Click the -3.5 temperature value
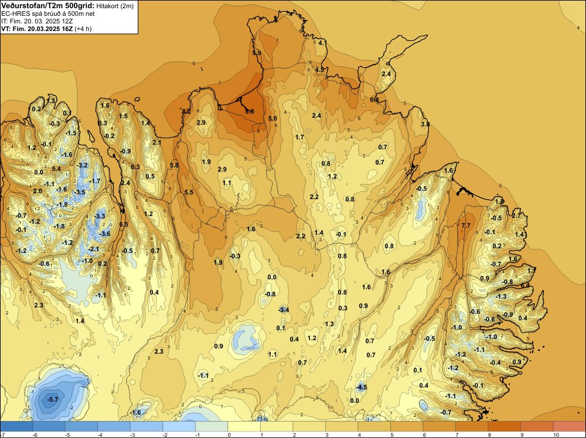This screenshot has height=438, width=586. [80, 192]
